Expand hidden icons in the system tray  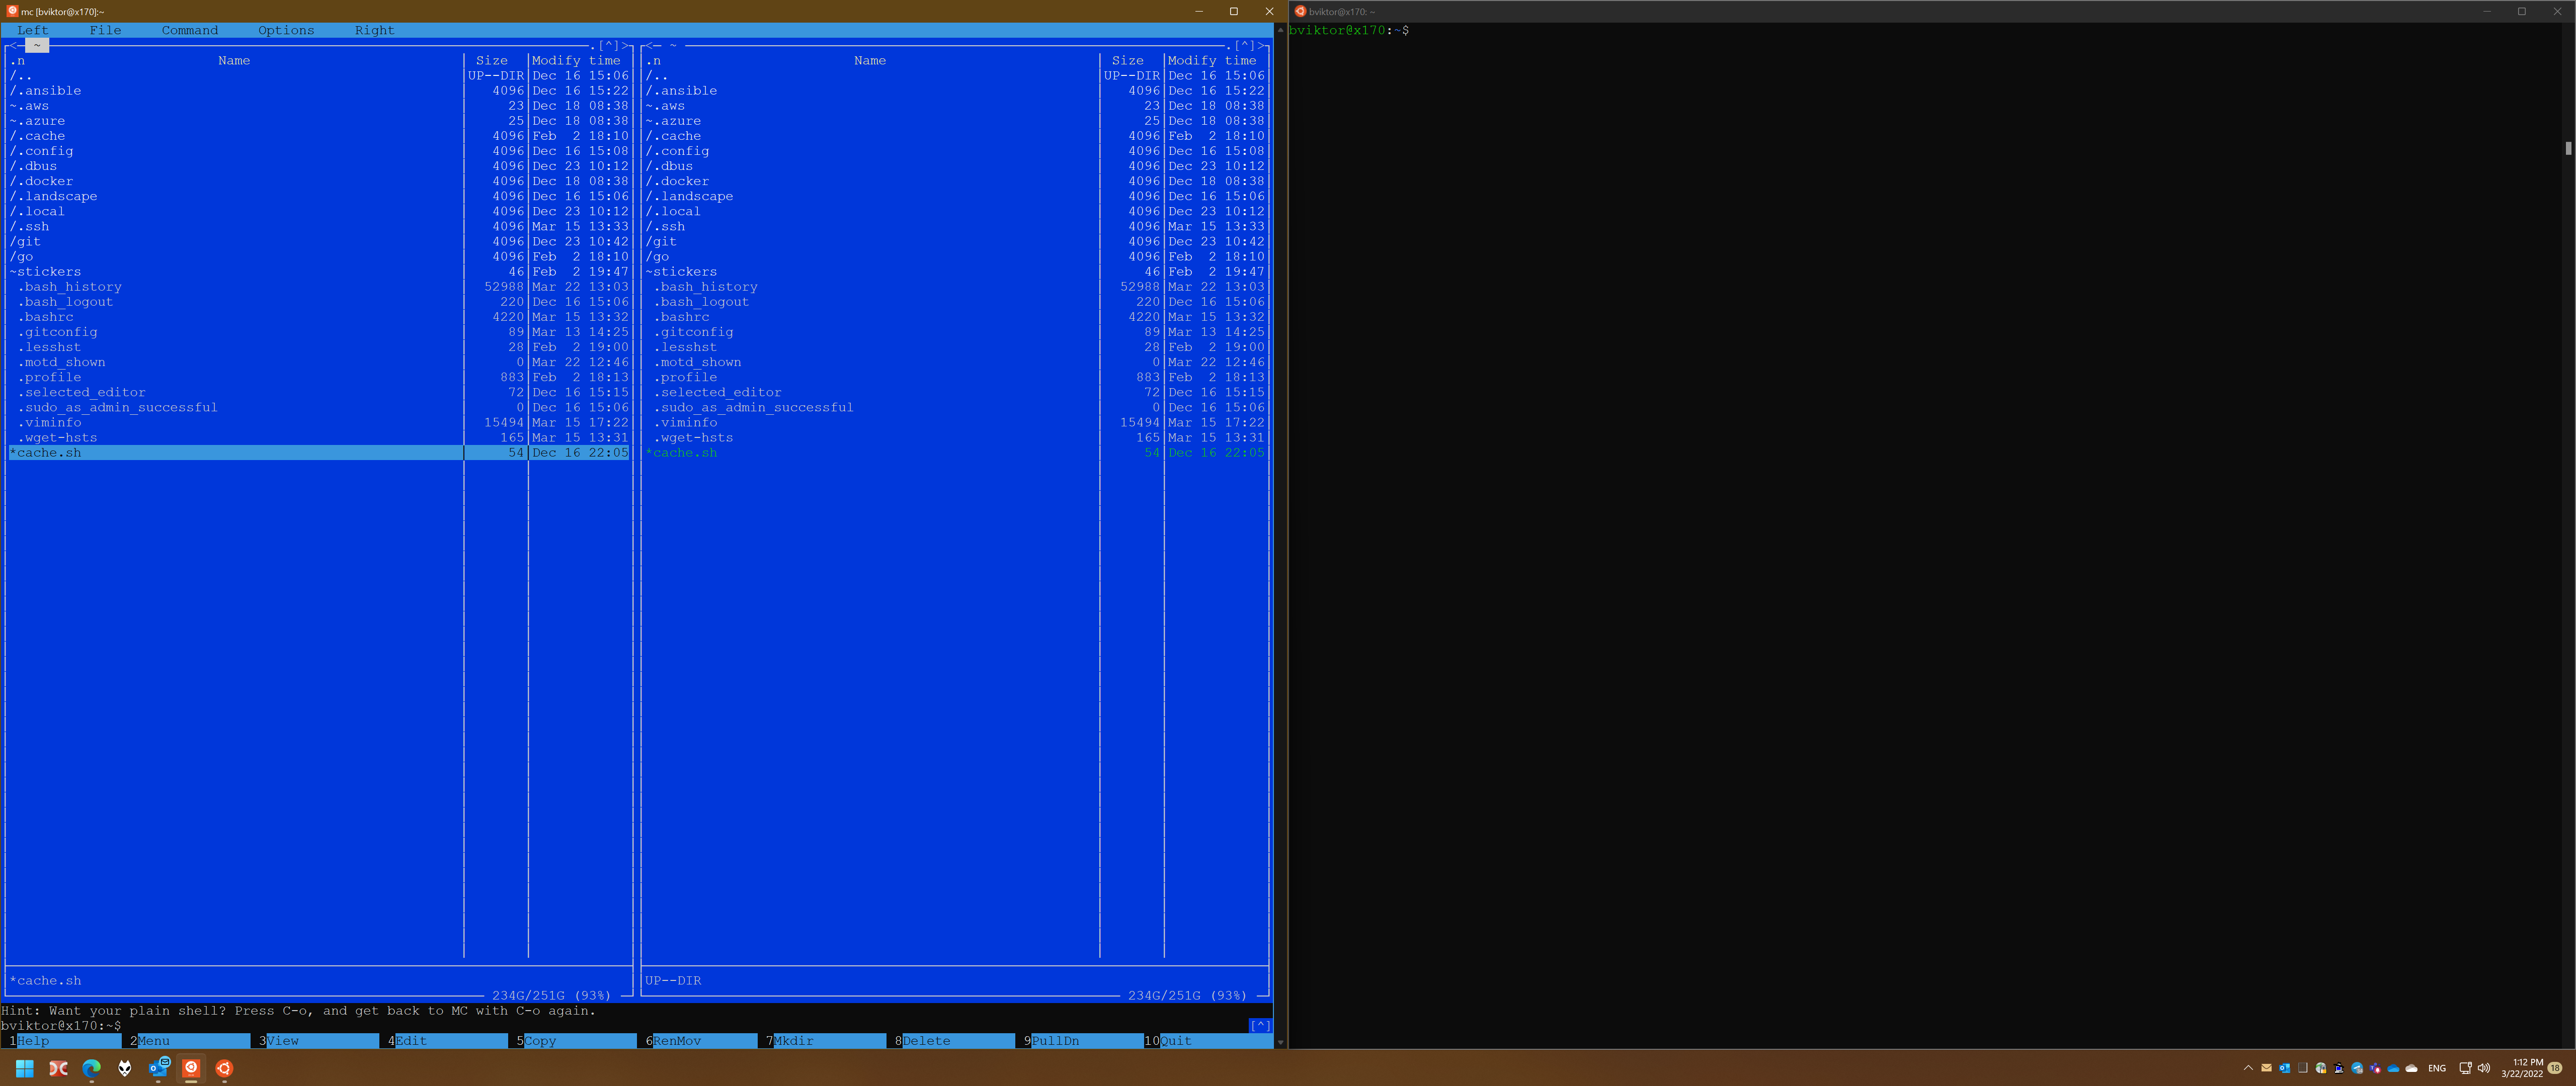coord(2248,1069)
